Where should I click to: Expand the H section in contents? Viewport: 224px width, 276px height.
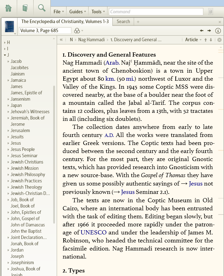point(5,42)
